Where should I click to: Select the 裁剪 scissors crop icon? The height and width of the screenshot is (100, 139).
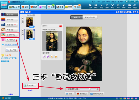pyautogui.click(x=113, y=6)
